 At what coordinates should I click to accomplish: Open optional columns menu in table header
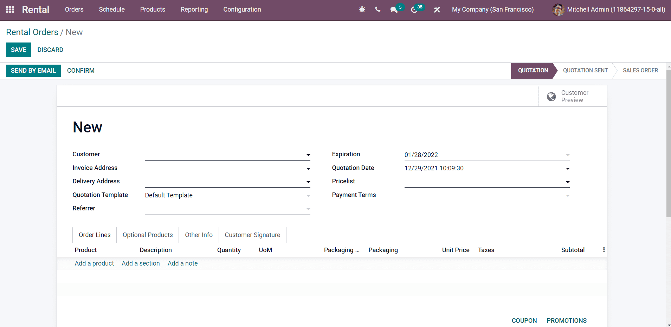coord(604,250)
